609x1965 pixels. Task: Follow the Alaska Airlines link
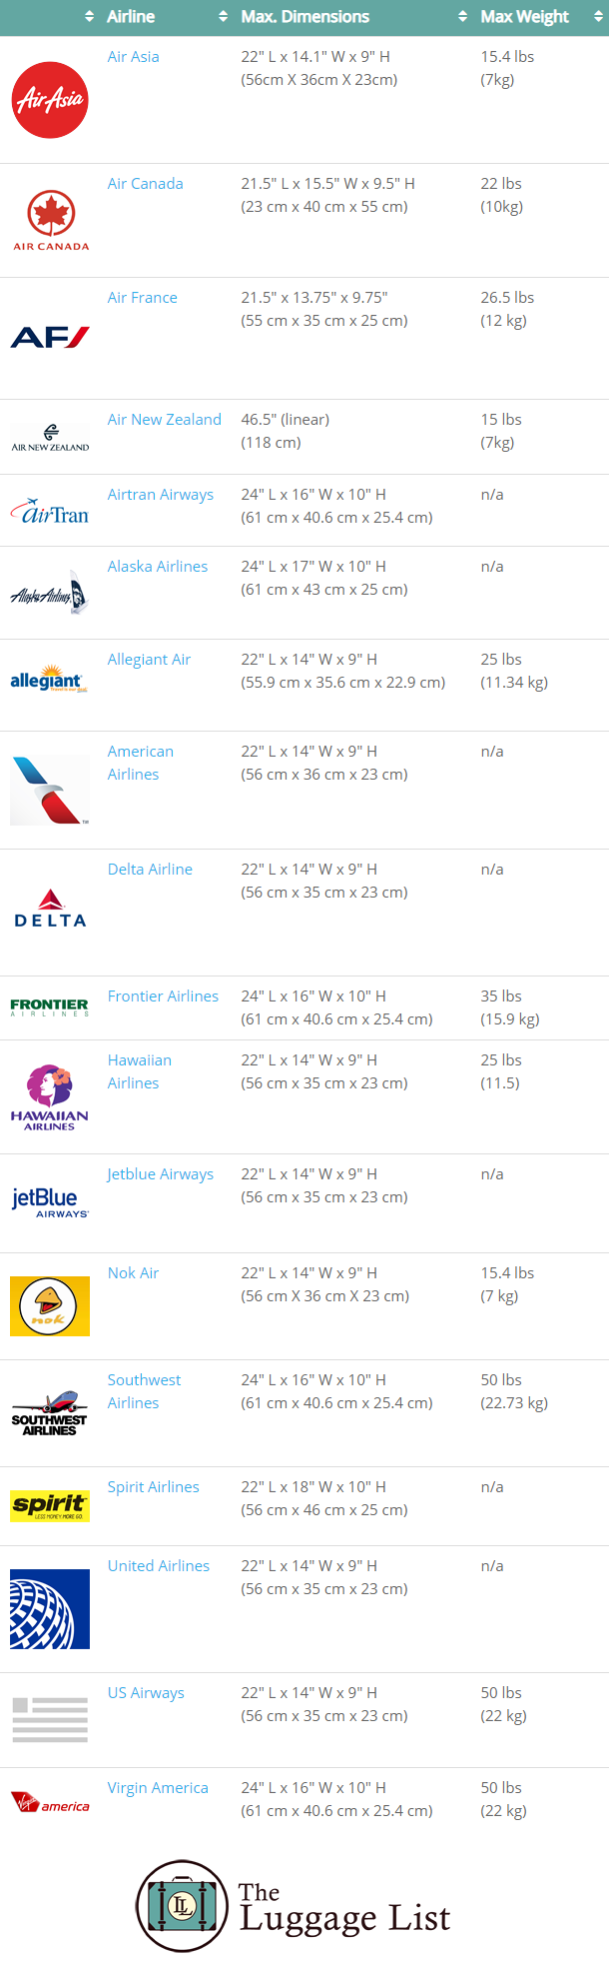158,567
